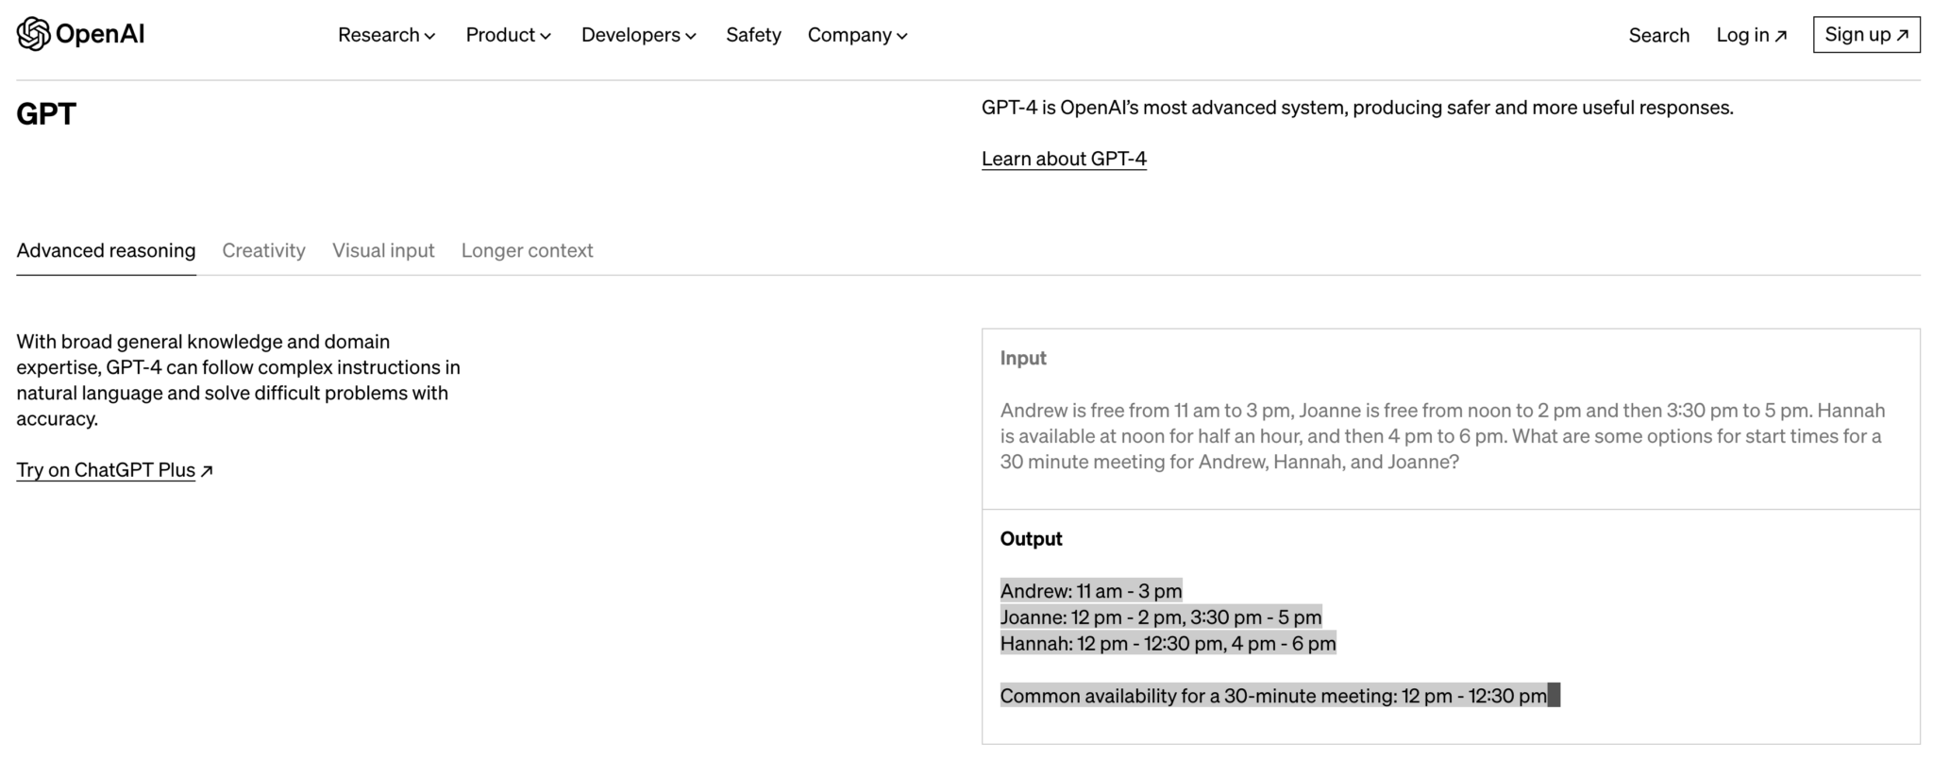Open the Learn about GPT-4 link
The image size is (1933, 760).
pyautogui.click(x=1064, y=159)
